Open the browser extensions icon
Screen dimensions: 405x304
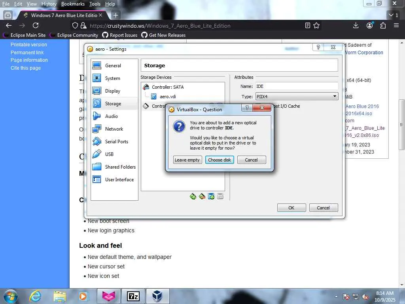click(383, 25)
